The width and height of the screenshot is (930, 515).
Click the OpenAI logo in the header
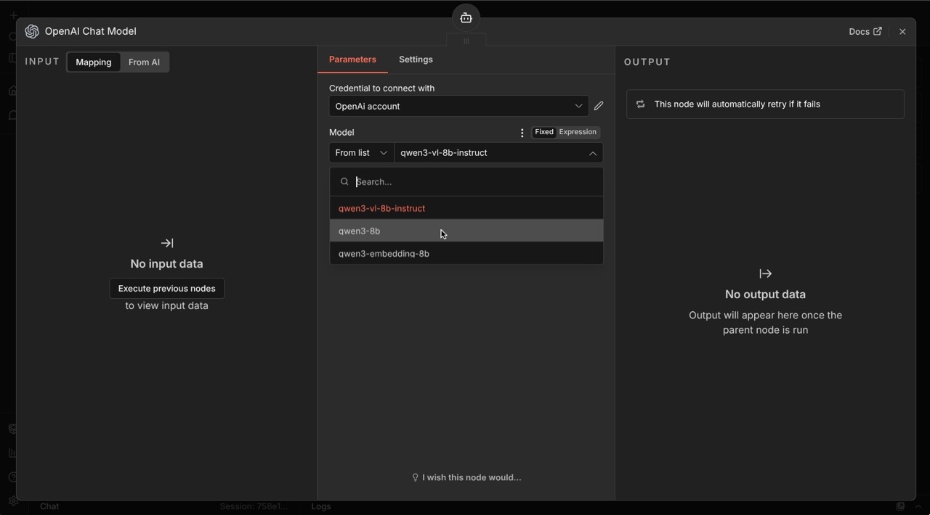[32, 31]
